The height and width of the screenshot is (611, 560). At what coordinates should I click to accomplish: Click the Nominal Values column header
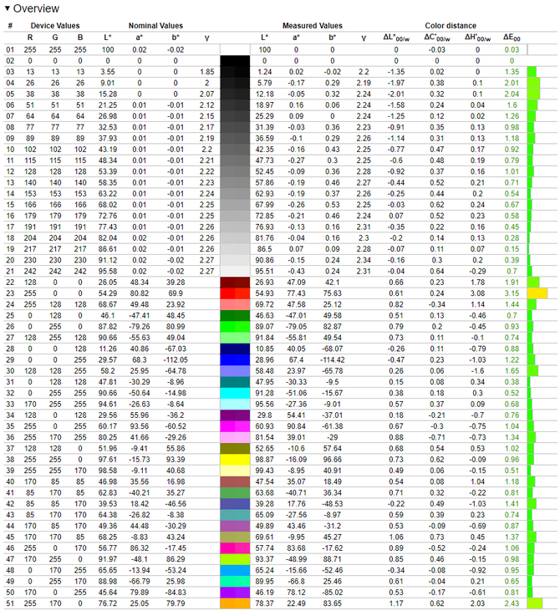(x=155, y=26)
